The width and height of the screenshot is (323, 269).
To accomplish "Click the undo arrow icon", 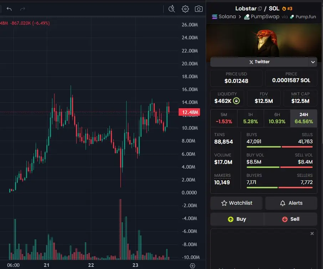I will click(9, 9).
